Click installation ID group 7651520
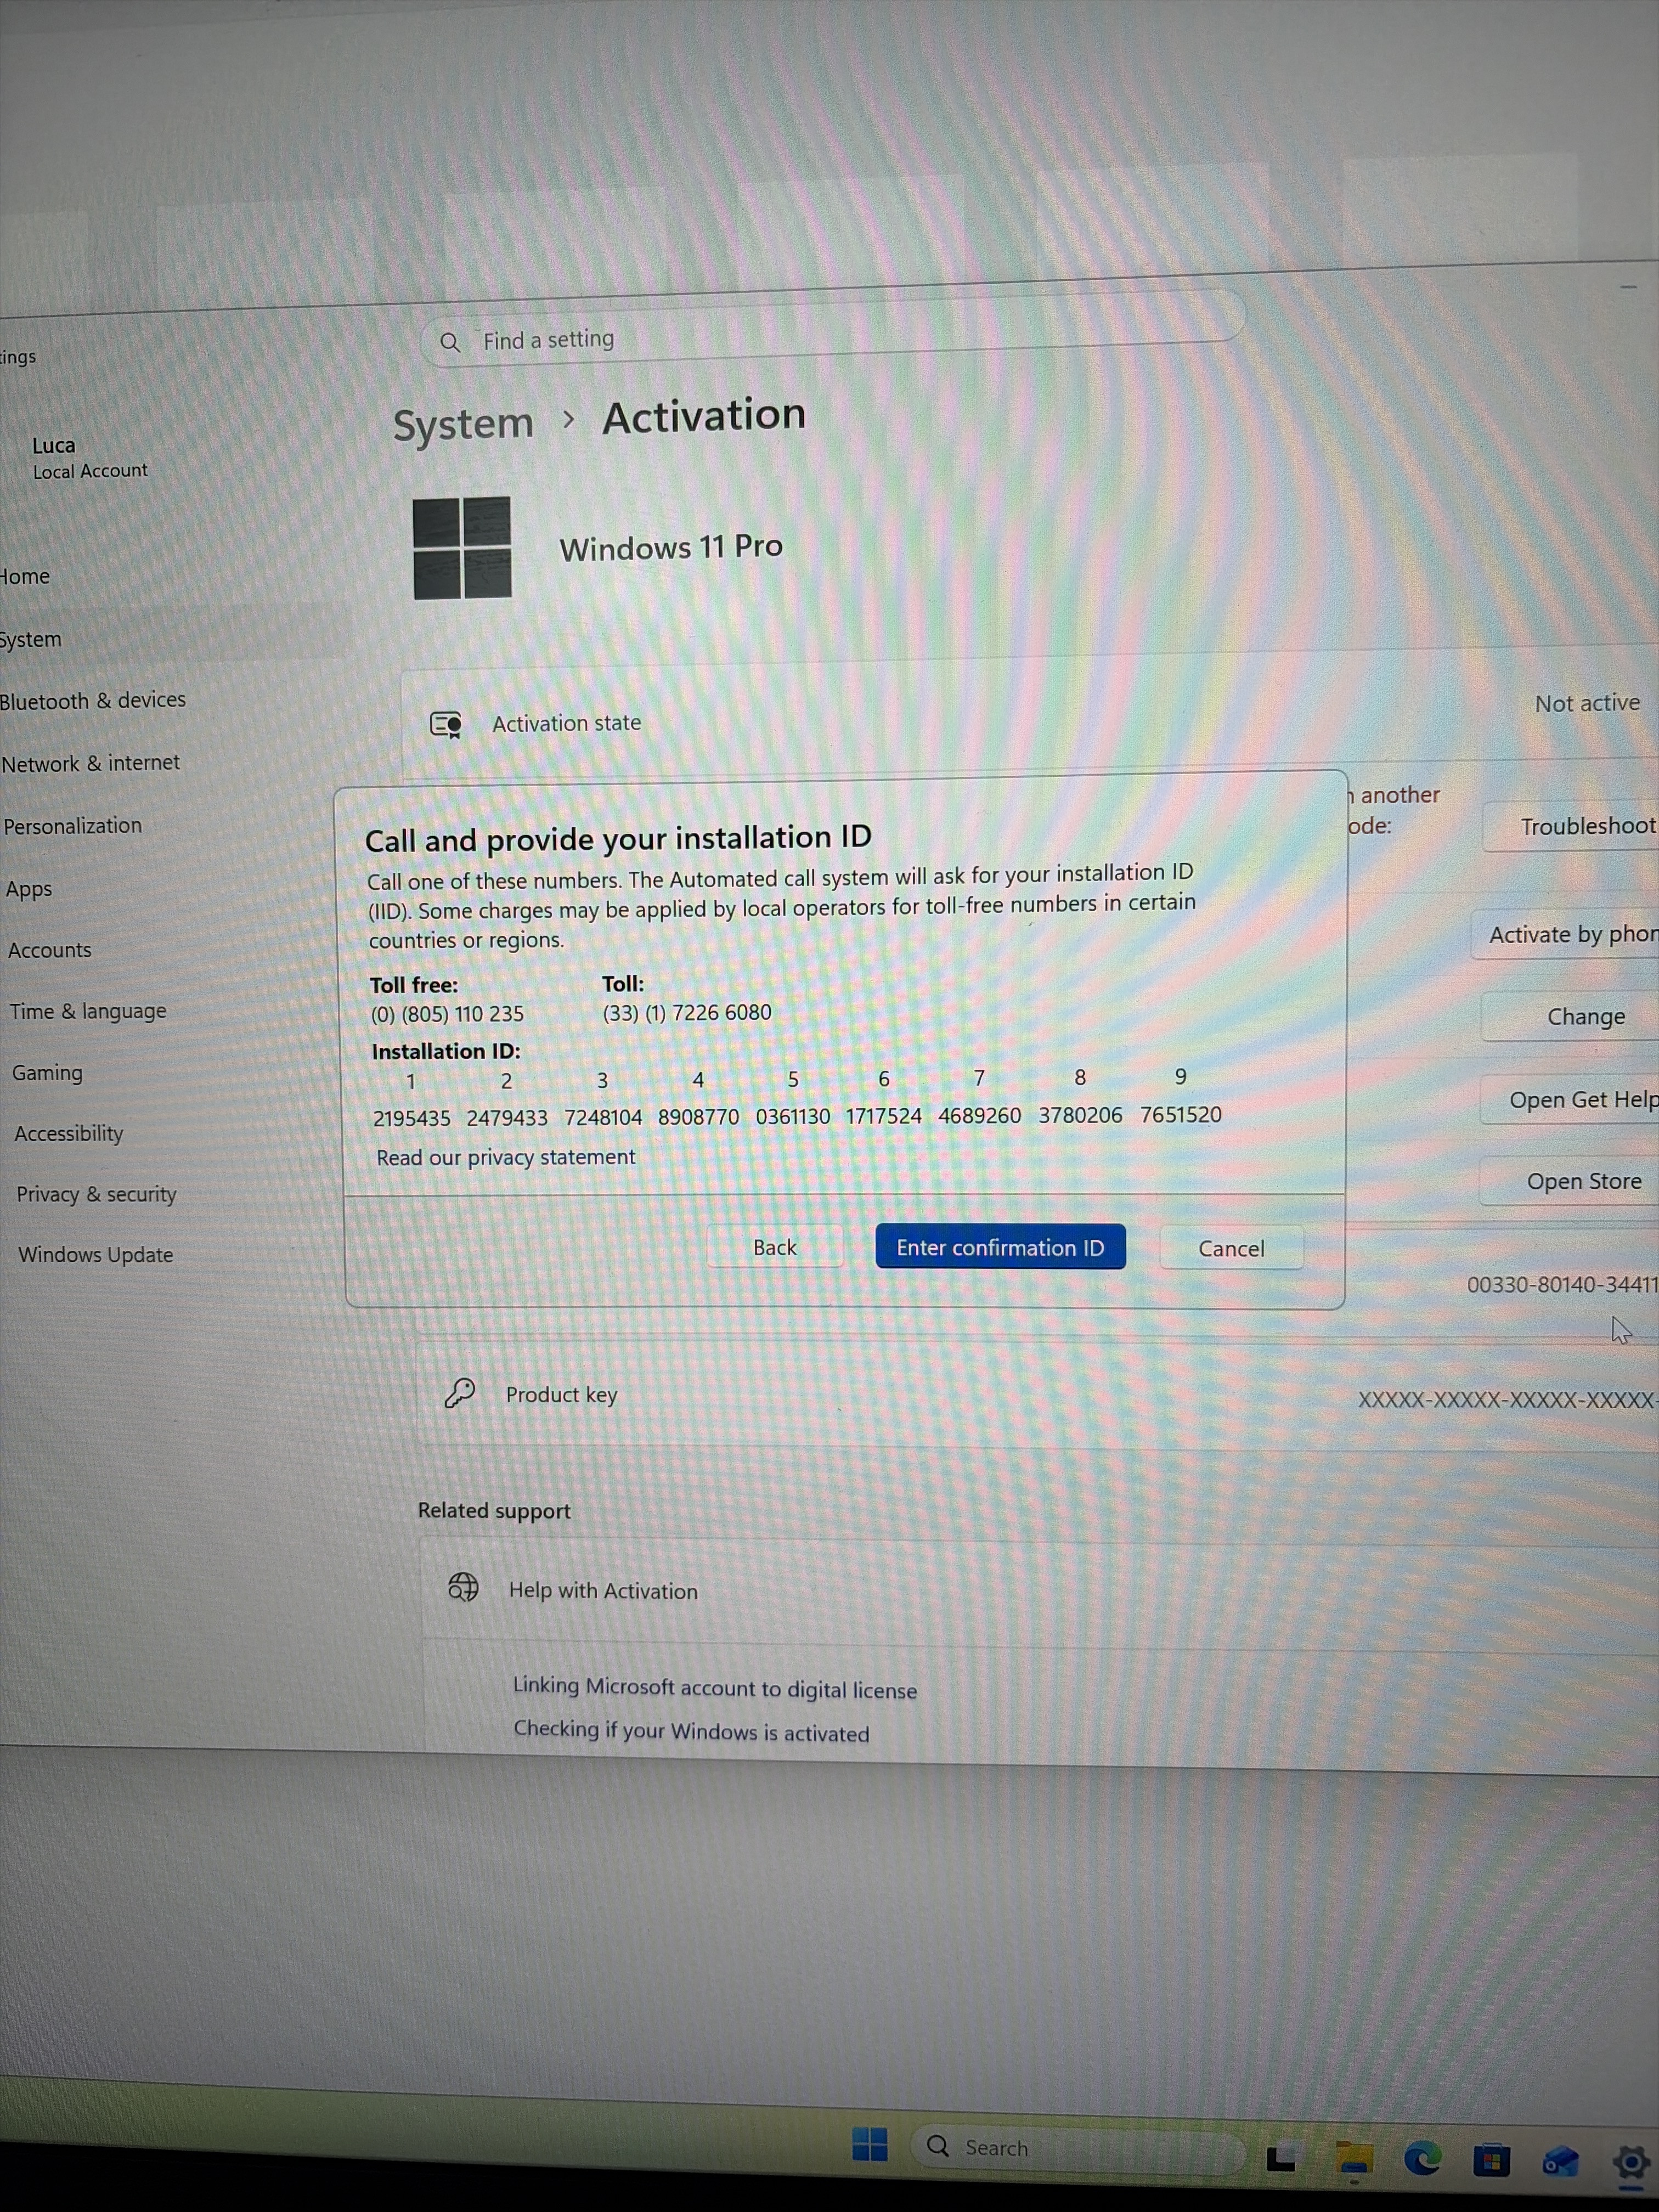This screenshot has width=1659, height=2212. pyautogui.click(x=1181, y=1114)
